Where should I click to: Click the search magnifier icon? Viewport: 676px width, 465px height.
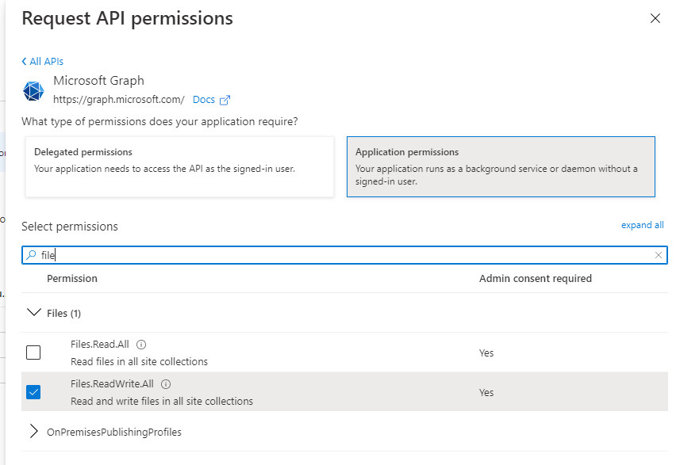(x=31, y=255)
